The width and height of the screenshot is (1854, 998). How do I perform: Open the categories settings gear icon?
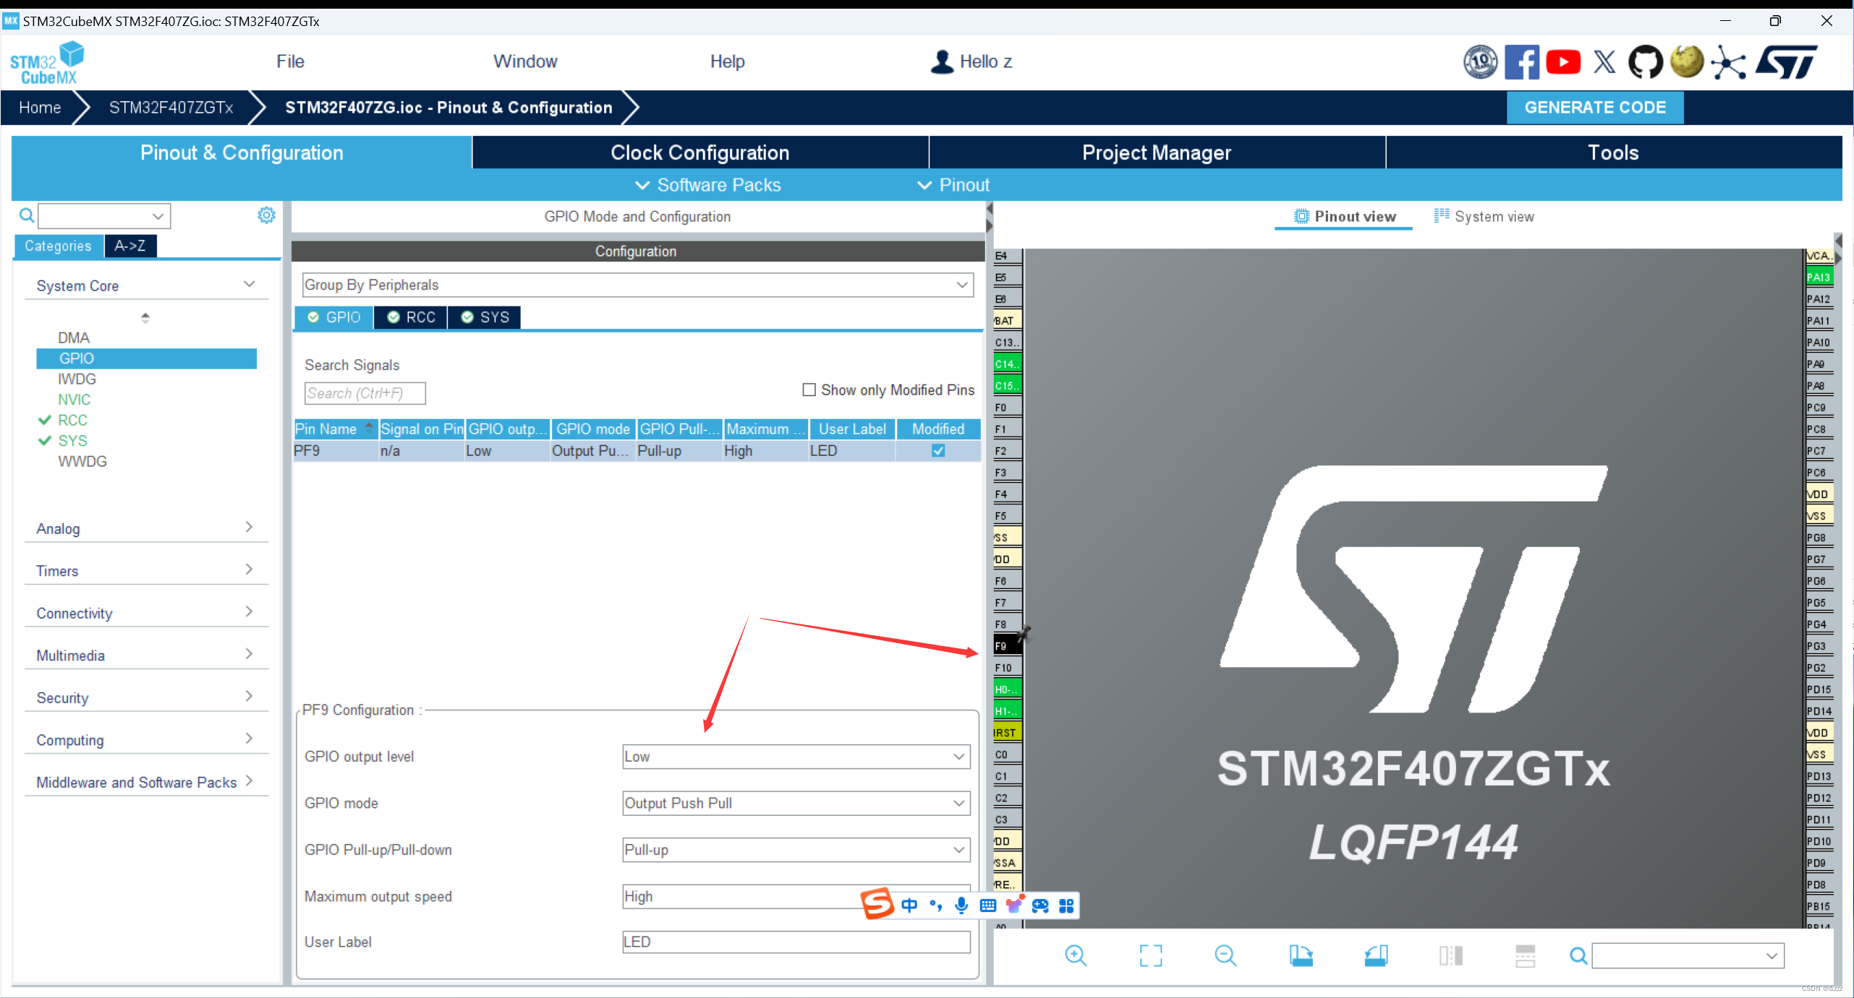266,215
